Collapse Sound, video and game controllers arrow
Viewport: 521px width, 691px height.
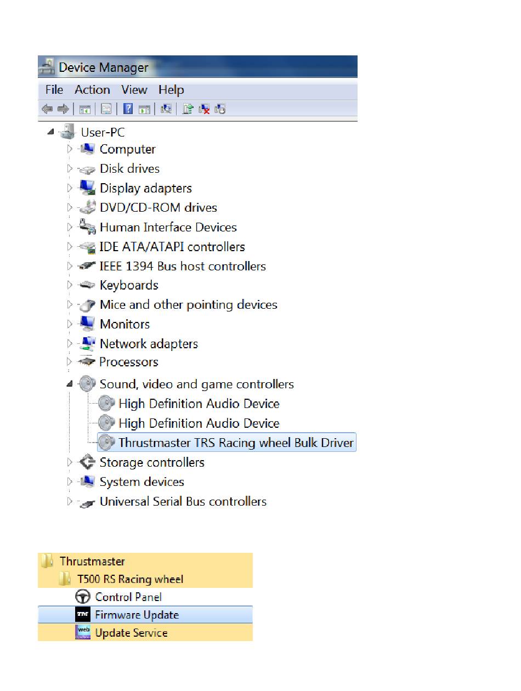pos(70,384)
